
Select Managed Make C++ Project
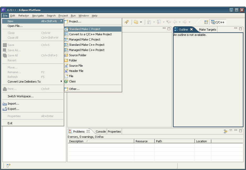pyautogui.click(x=93, y=50)
